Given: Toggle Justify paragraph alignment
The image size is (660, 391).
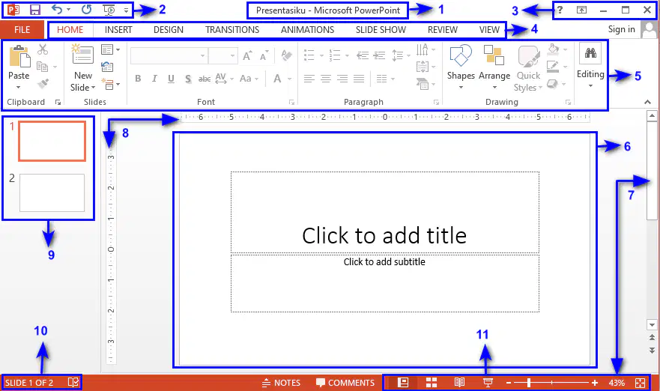Looking at the screenshot, I should point(359,79).
